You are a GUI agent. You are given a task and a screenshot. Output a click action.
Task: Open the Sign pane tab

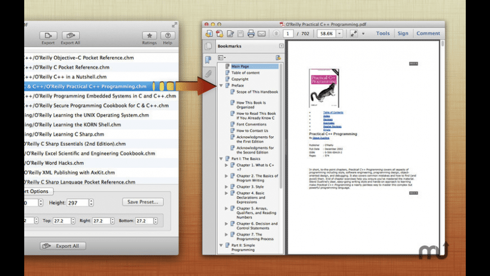[x=403, y=33]
